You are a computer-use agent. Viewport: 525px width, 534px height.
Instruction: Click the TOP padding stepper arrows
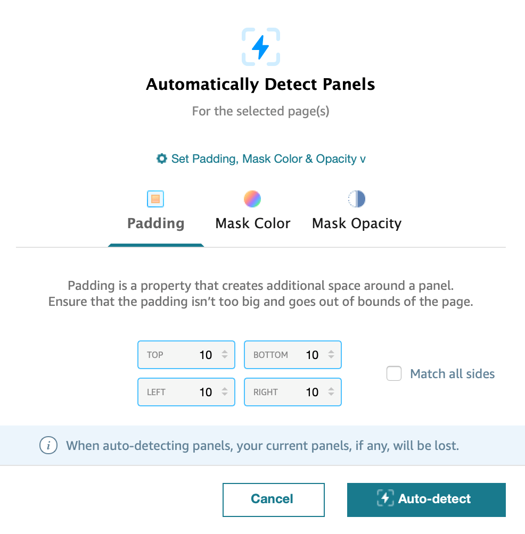(225, 355)
